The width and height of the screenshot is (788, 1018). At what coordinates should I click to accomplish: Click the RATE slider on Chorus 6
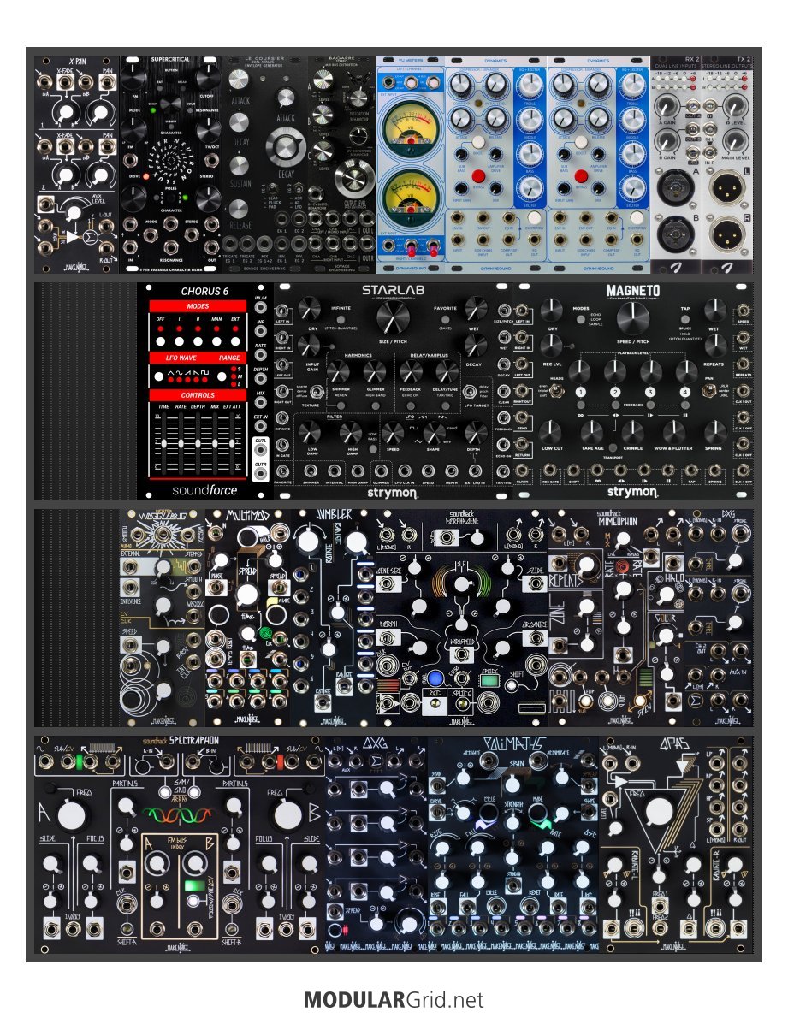pos(181,445)
